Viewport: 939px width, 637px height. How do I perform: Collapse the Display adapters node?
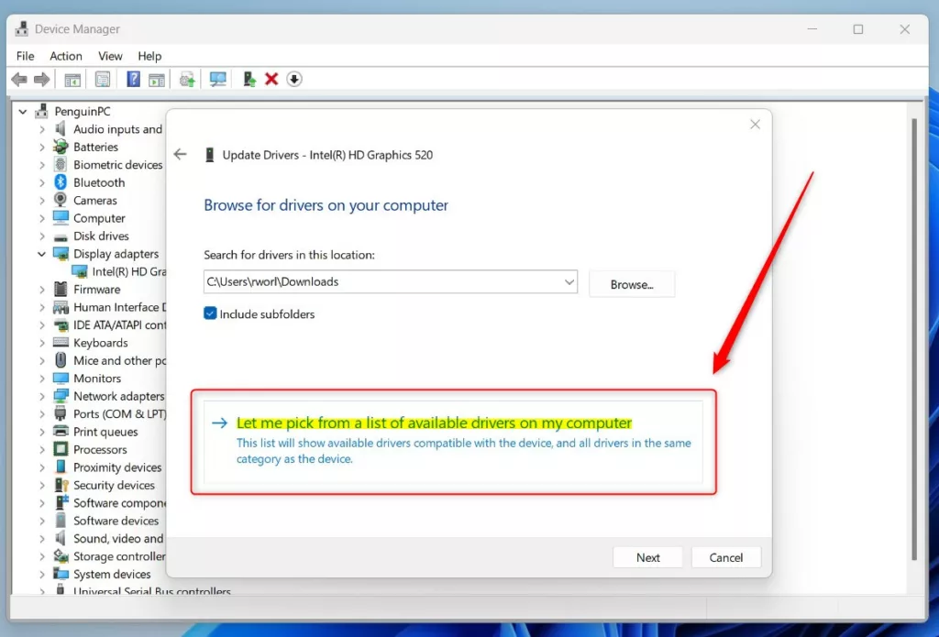tap(41, 254)
